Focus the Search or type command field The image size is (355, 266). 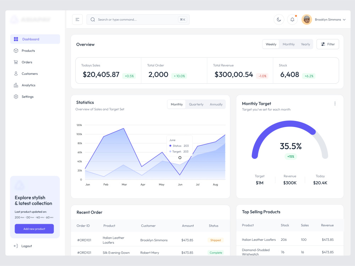point(138,20)
